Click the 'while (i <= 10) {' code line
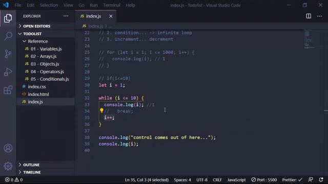The width and height of the screenshot is (328, 184). point(121,98)
